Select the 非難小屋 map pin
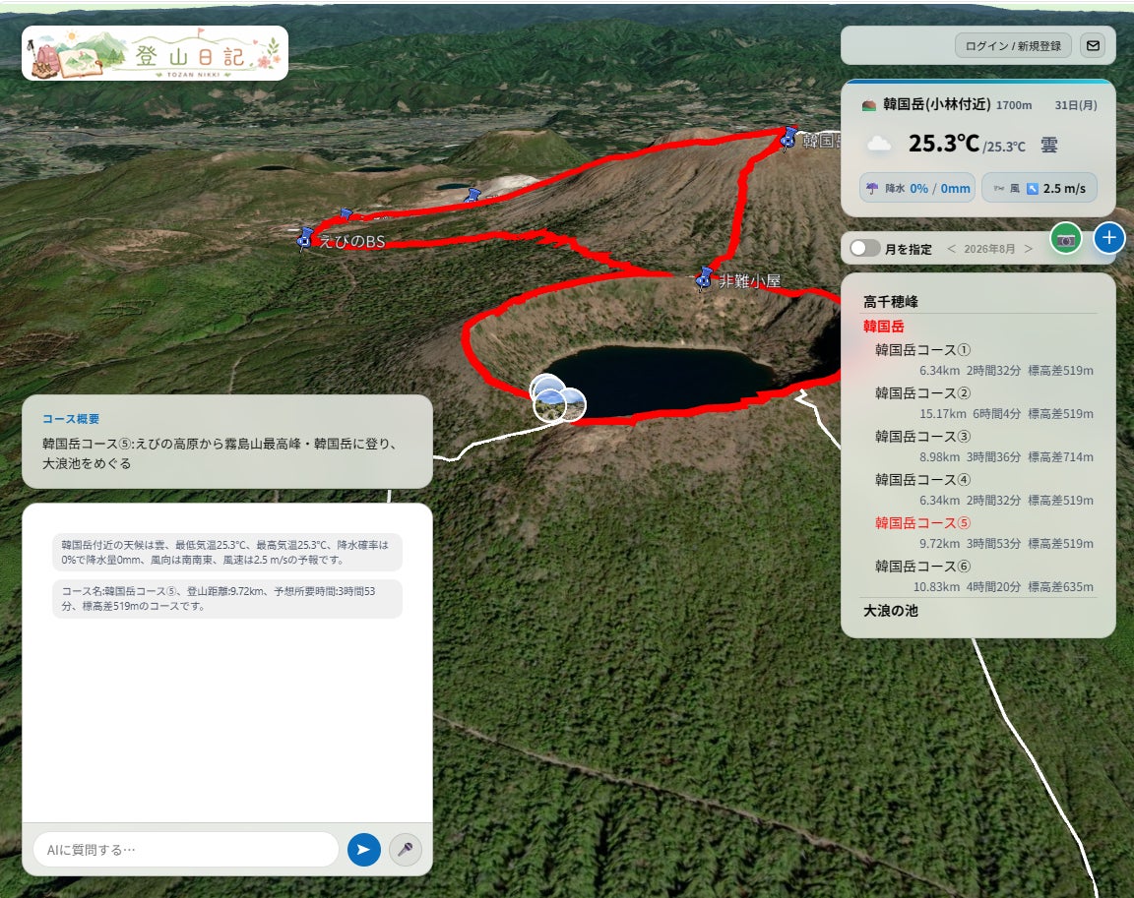The width and height of the screenshot is (1134, 898). pos(704,278)
